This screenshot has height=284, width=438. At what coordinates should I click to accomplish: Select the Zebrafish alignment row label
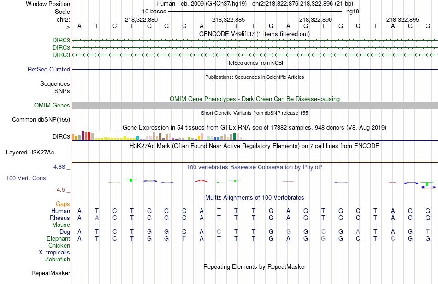58,260
